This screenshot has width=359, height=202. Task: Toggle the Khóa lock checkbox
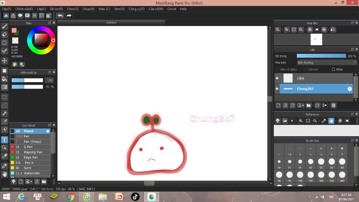(333, 69)
